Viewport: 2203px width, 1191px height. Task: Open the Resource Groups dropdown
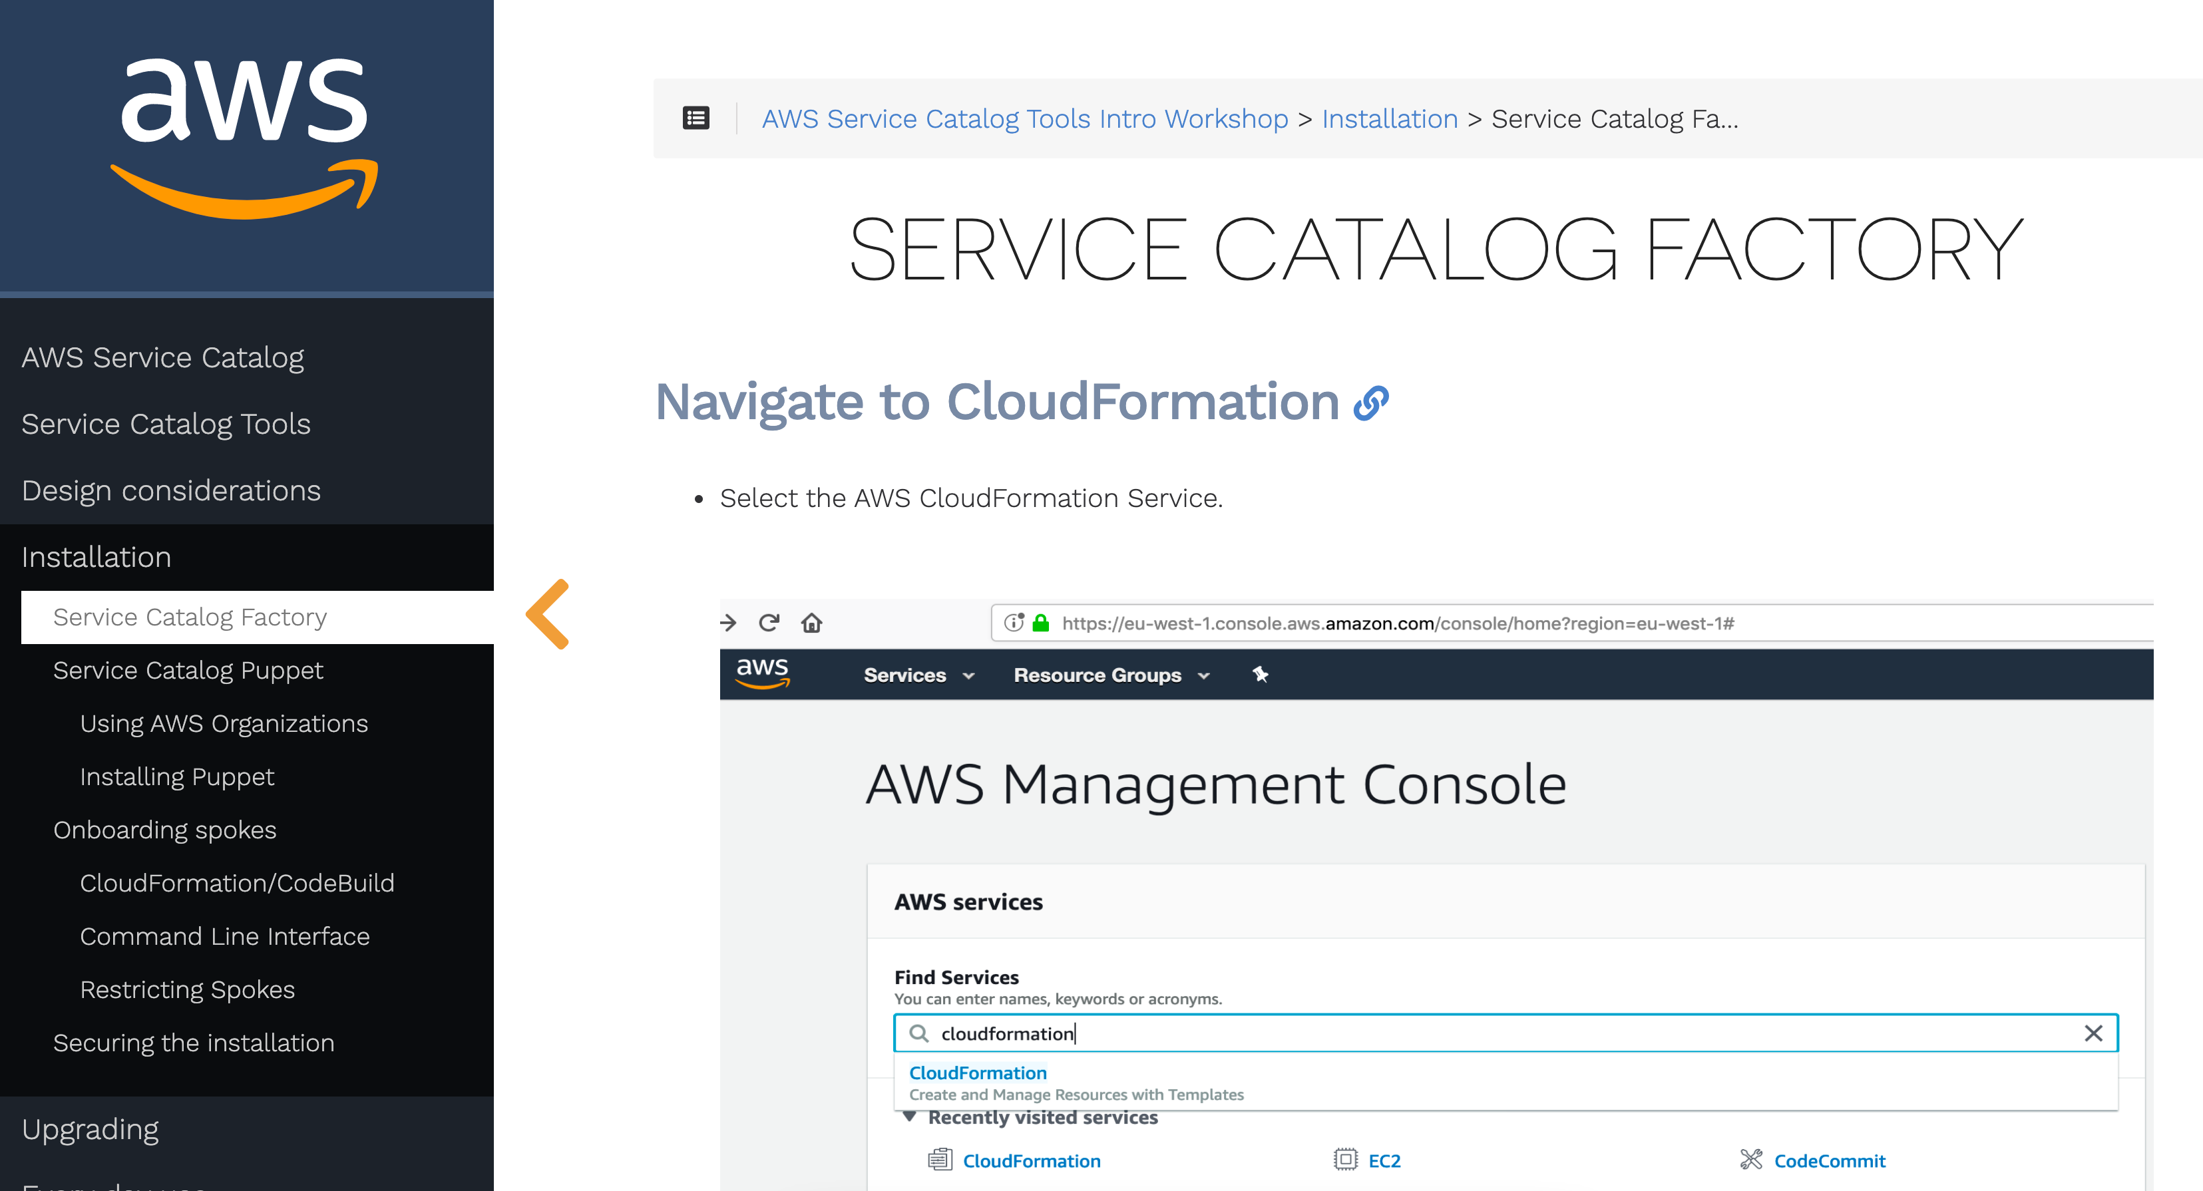1111,675
